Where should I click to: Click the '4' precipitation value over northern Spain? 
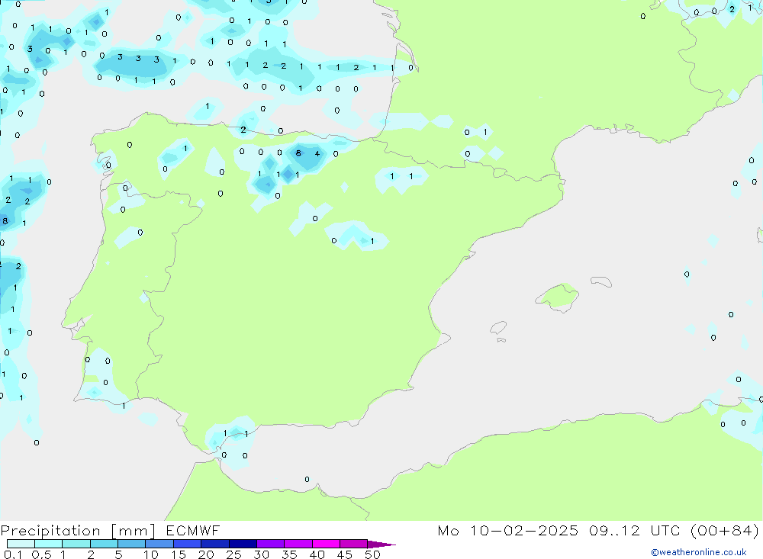pyautogui.click(x=317, y=154)
